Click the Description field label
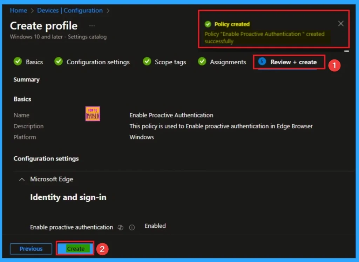 click(x=29, y=126)
